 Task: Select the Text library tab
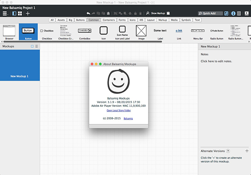[x=197, y=20]
